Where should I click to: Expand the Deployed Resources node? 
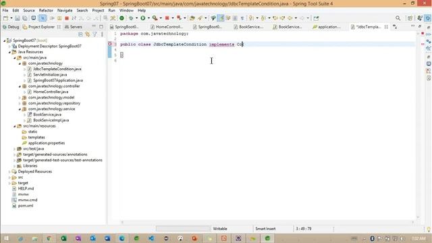9,171
